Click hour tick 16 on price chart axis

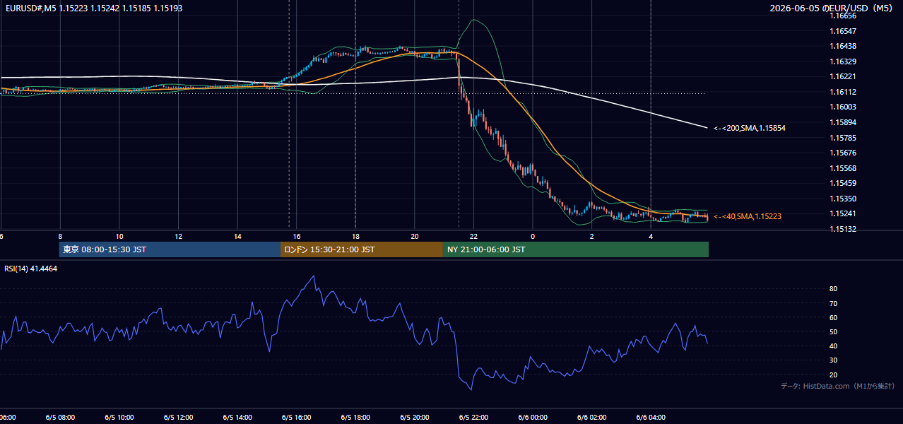[x=297, y=237]
